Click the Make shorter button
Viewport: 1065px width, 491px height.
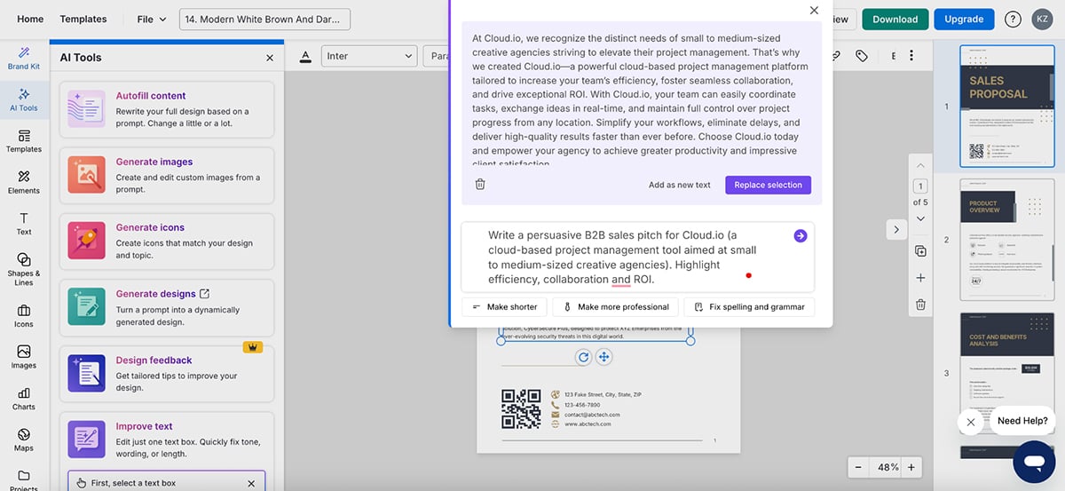(x=504, y=306)
